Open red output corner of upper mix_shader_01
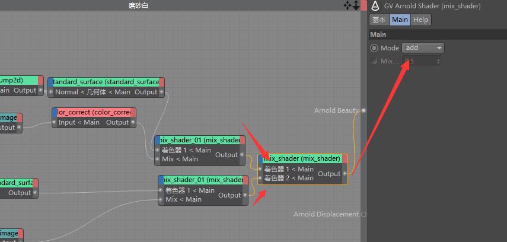The height and width of the screenshot is (242, 507). click(x=243, y=140)
